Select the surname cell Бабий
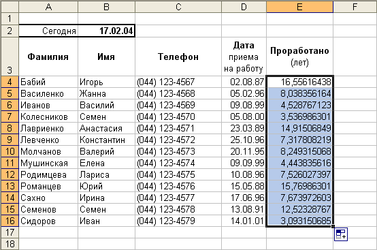The width and height of the screenshot is (377, 250). [48, 82]
